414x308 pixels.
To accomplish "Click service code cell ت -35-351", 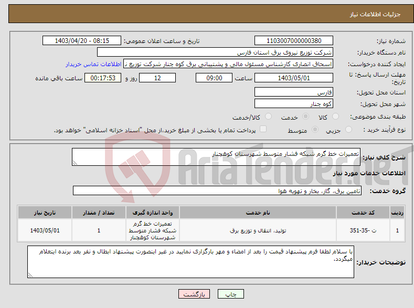I will tap(363, 230).
